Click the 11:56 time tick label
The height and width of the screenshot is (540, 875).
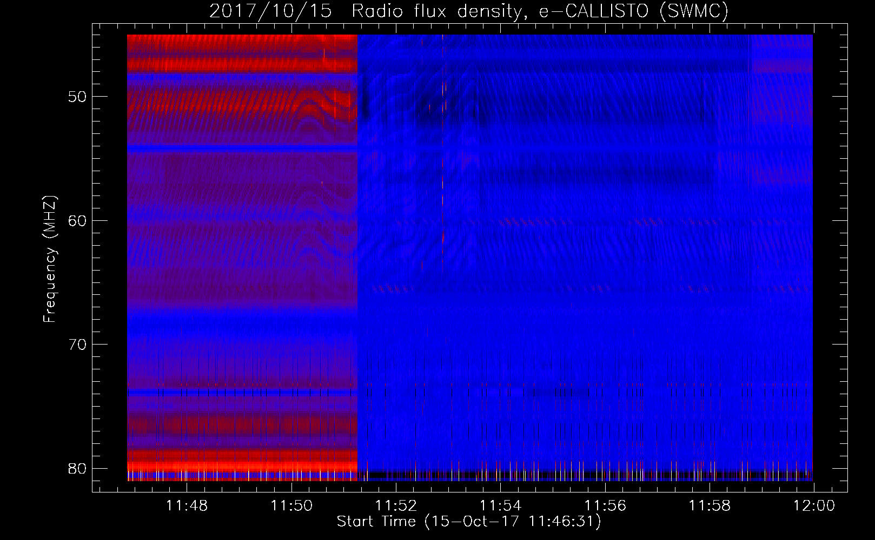605,506
